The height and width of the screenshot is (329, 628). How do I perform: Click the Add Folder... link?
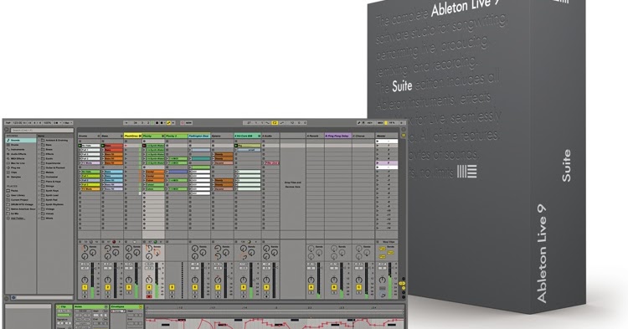pos(18,218)
